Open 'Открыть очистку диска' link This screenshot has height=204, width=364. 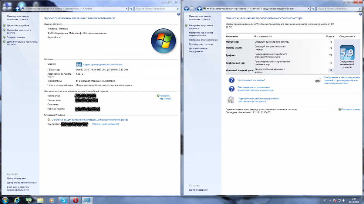tap(201, 44)
